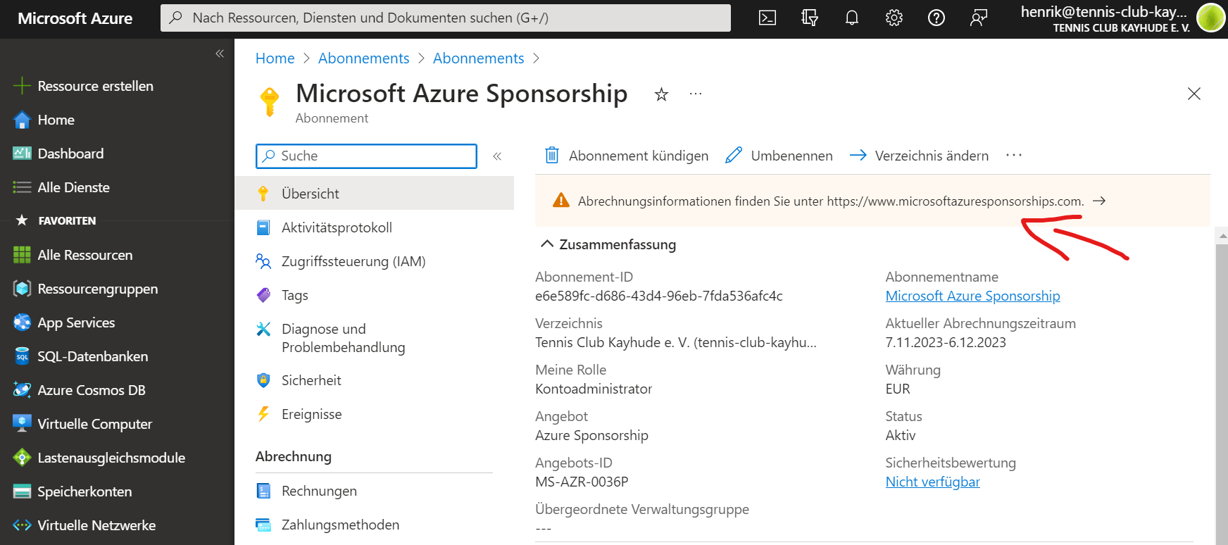1228x545 pixels.
Task: Open account avatar tennis ball
Action: [x=1210, y=18]
